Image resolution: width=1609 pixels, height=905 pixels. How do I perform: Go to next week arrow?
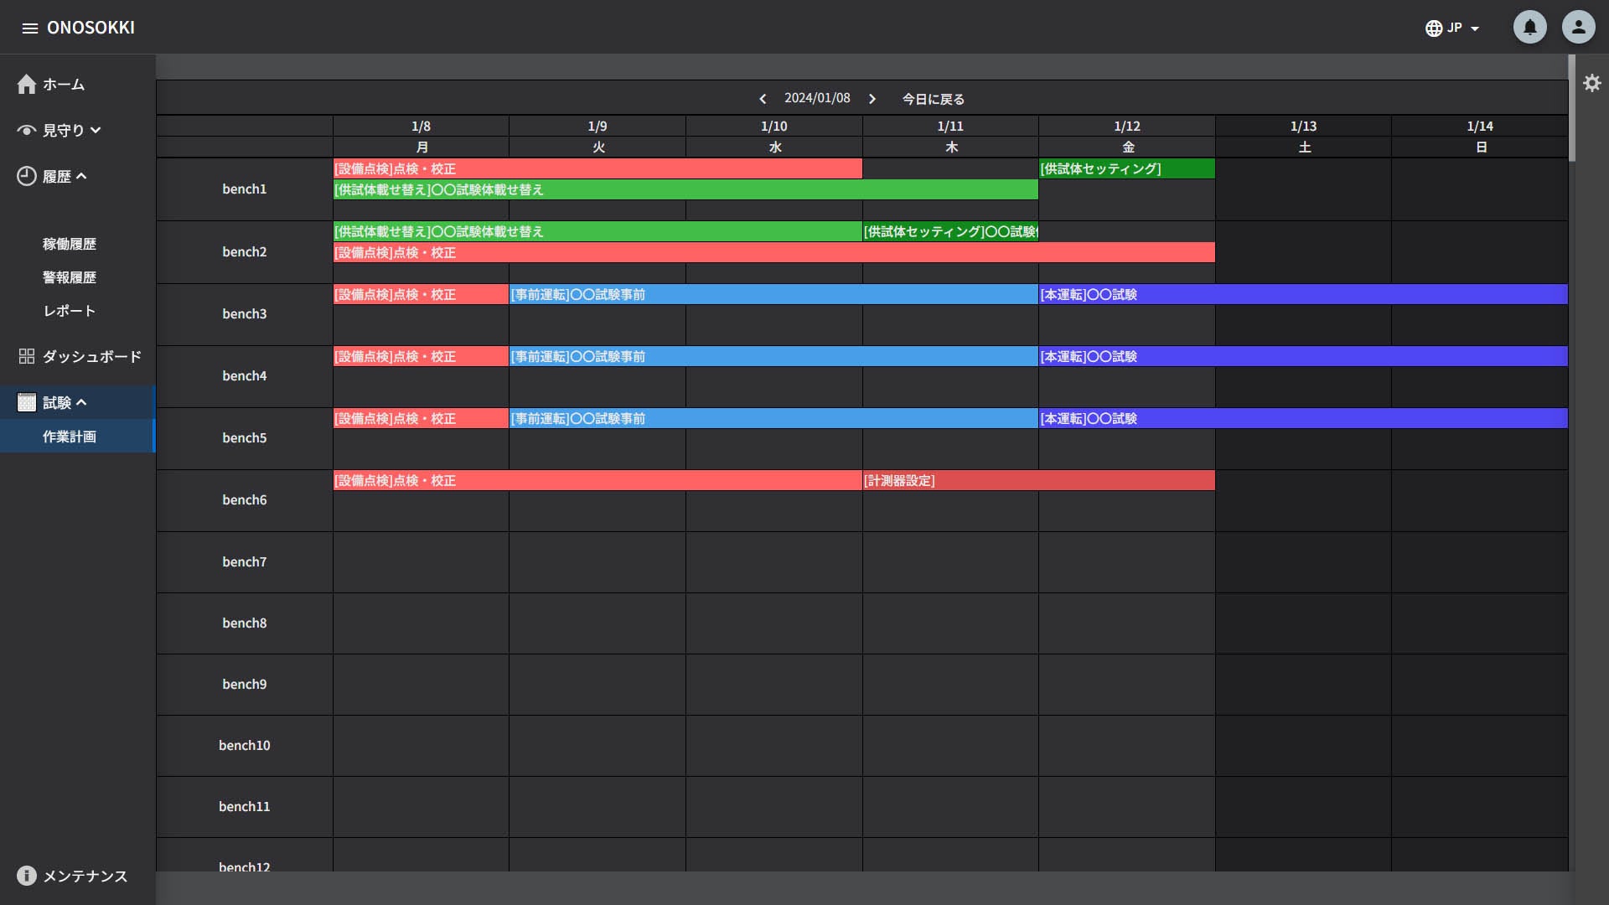click(872, 99)
